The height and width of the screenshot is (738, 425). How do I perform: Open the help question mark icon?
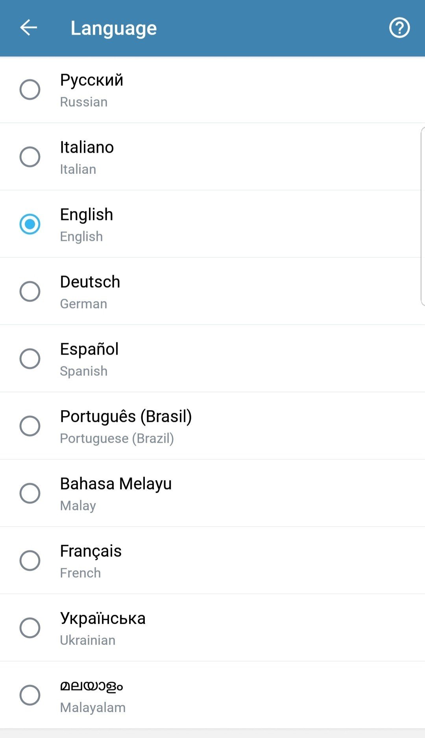coord(399,28)
